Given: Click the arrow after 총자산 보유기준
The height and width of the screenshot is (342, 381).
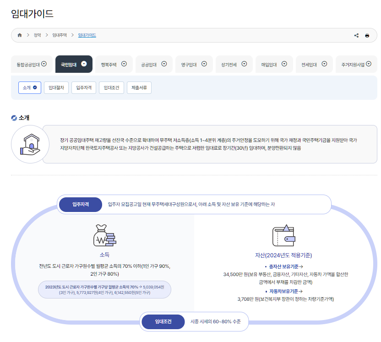Looking at the screenshot, I should click(x=300, y=267).
